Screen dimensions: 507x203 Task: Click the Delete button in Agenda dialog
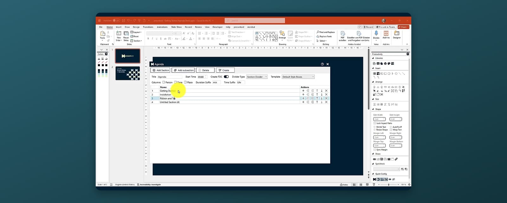205,70
